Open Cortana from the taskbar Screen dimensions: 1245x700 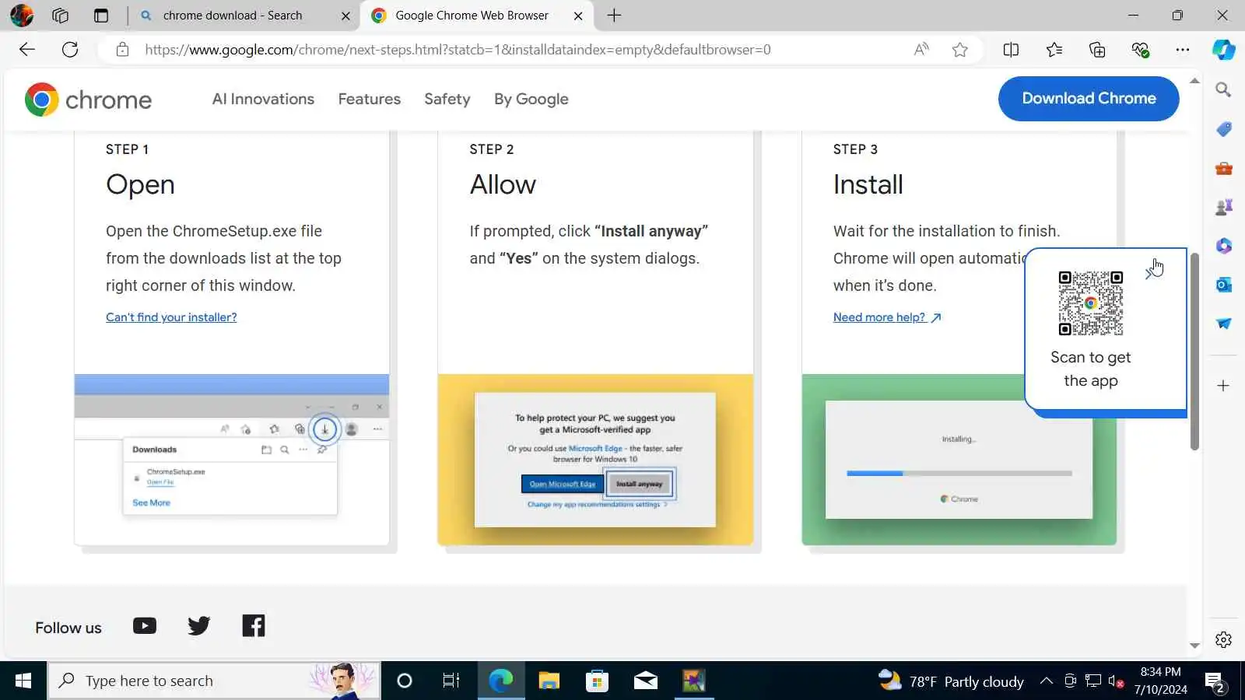405,681
